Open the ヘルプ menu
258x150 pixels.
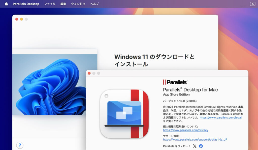pyautogui.click(x=94, y=4)
